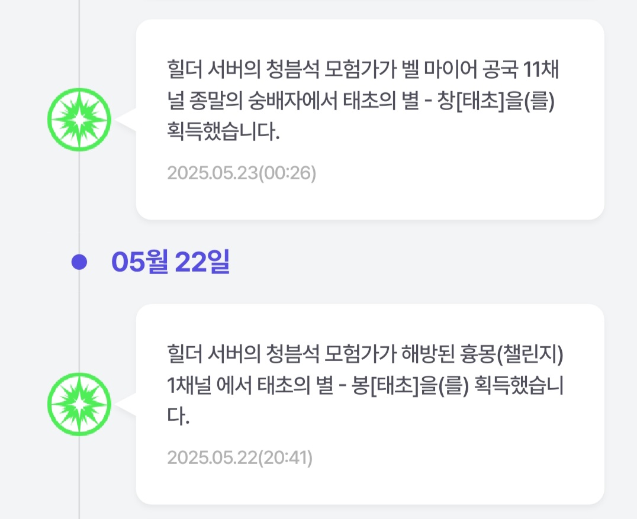The height and width of the screenshot is (519, 637).
Task: Select the 05월 22일 date heading
Action: 170,263
